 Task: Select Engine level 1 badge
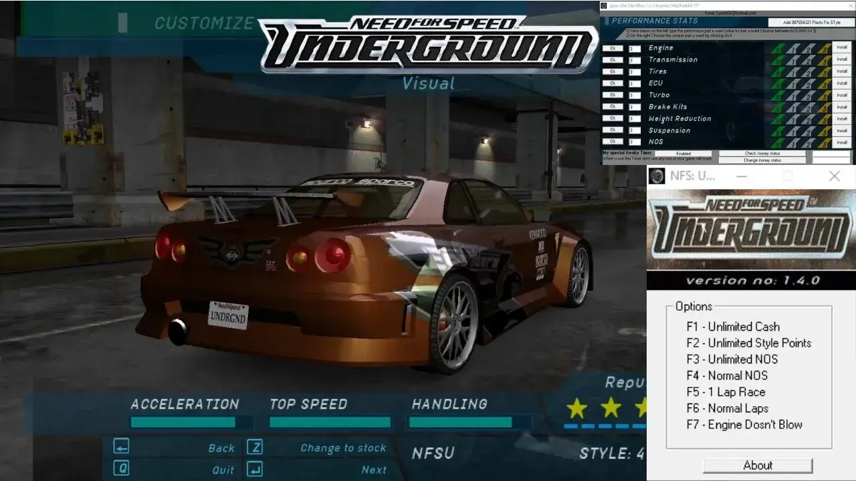793,48
